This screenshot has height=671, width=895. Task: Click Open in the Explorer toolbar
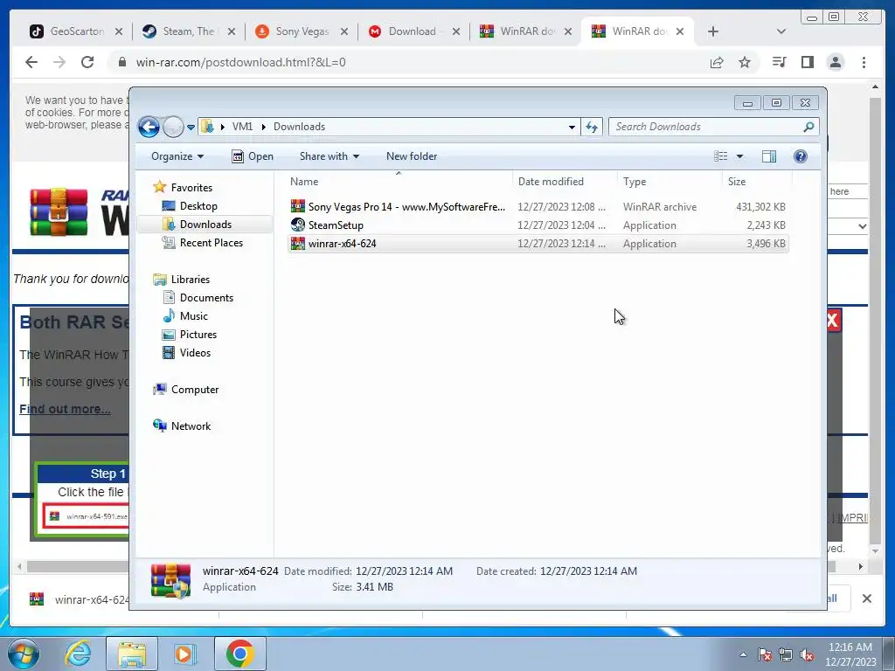point(253,156)
